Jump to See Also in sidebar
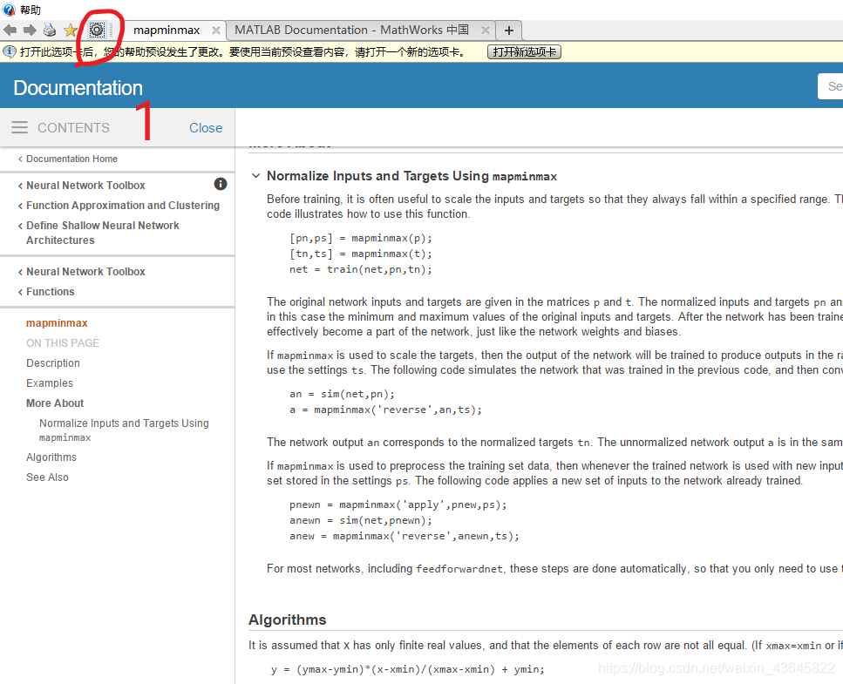The height and width of the screenshot is (684, 843). pos(47,477)
